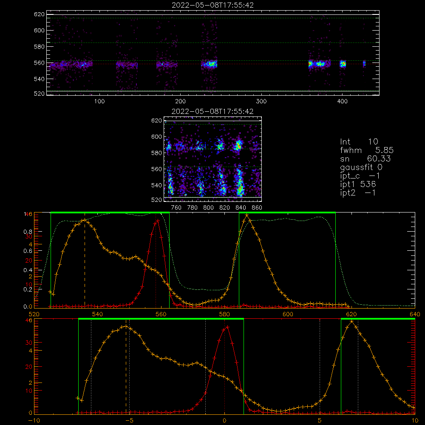Select the 'ipt_c -1' readout
This screenshot has height=425, width=425.
(x=360, y=176)
